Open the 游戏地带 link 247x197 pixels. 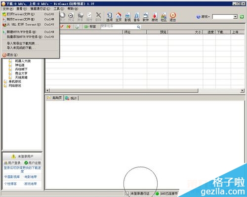31,184
